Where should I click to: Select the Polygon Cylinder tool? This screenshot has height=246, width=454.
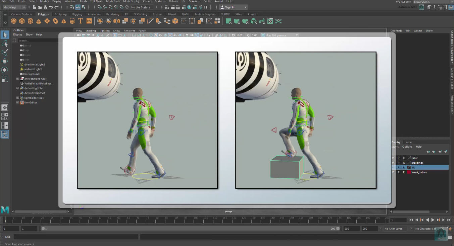click(30, 21)
